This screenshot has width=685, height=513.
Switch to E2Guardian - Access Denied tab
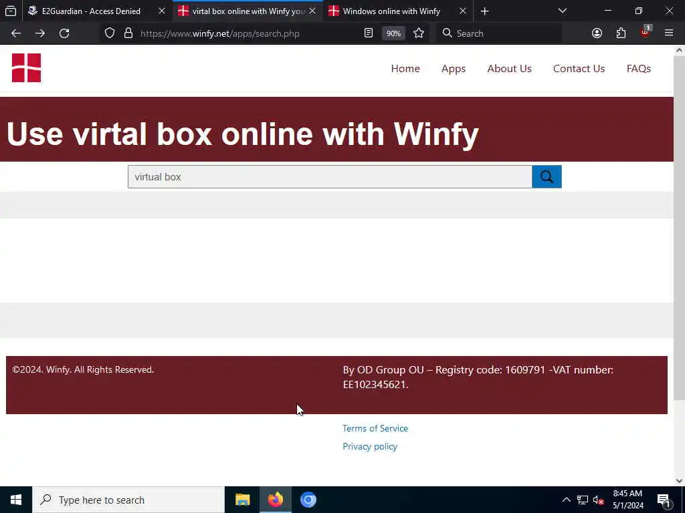(91, 11)
